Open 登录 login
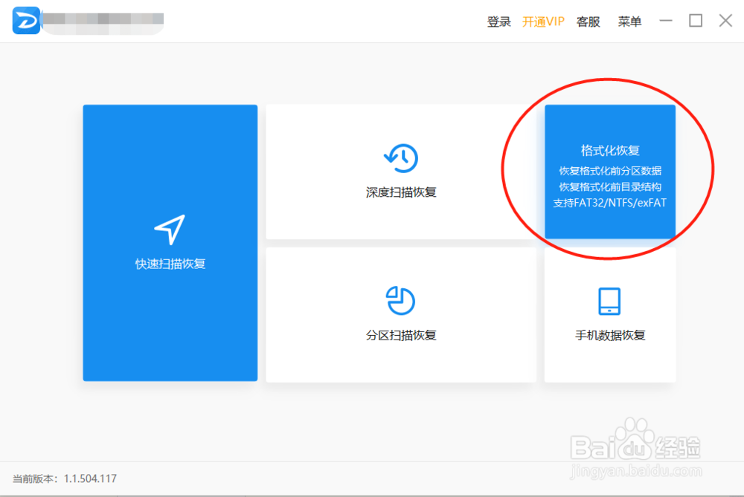The width and height of the screenshot is (744, 497). point(498,22)
